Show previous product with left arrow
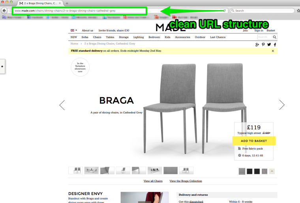Viewport: 300px width, 203px height. point(62,105)
